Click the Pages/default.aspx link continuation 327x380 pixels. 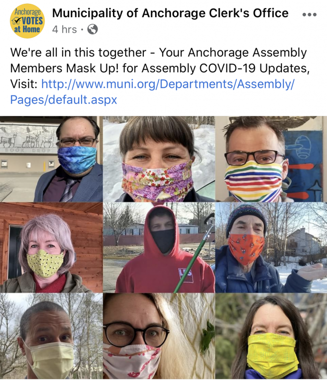click(64, 100)
